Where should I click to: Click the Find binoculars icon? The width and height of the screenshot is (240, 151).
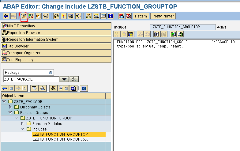pos(156,34)
